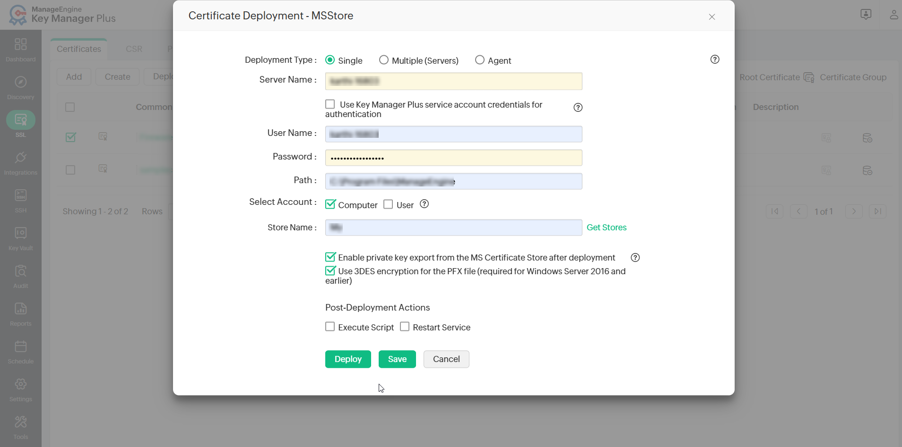Click the Deploy button
The width and height of the screenshot is (902, 447).
pyautogui.click(x=348, y=359)
